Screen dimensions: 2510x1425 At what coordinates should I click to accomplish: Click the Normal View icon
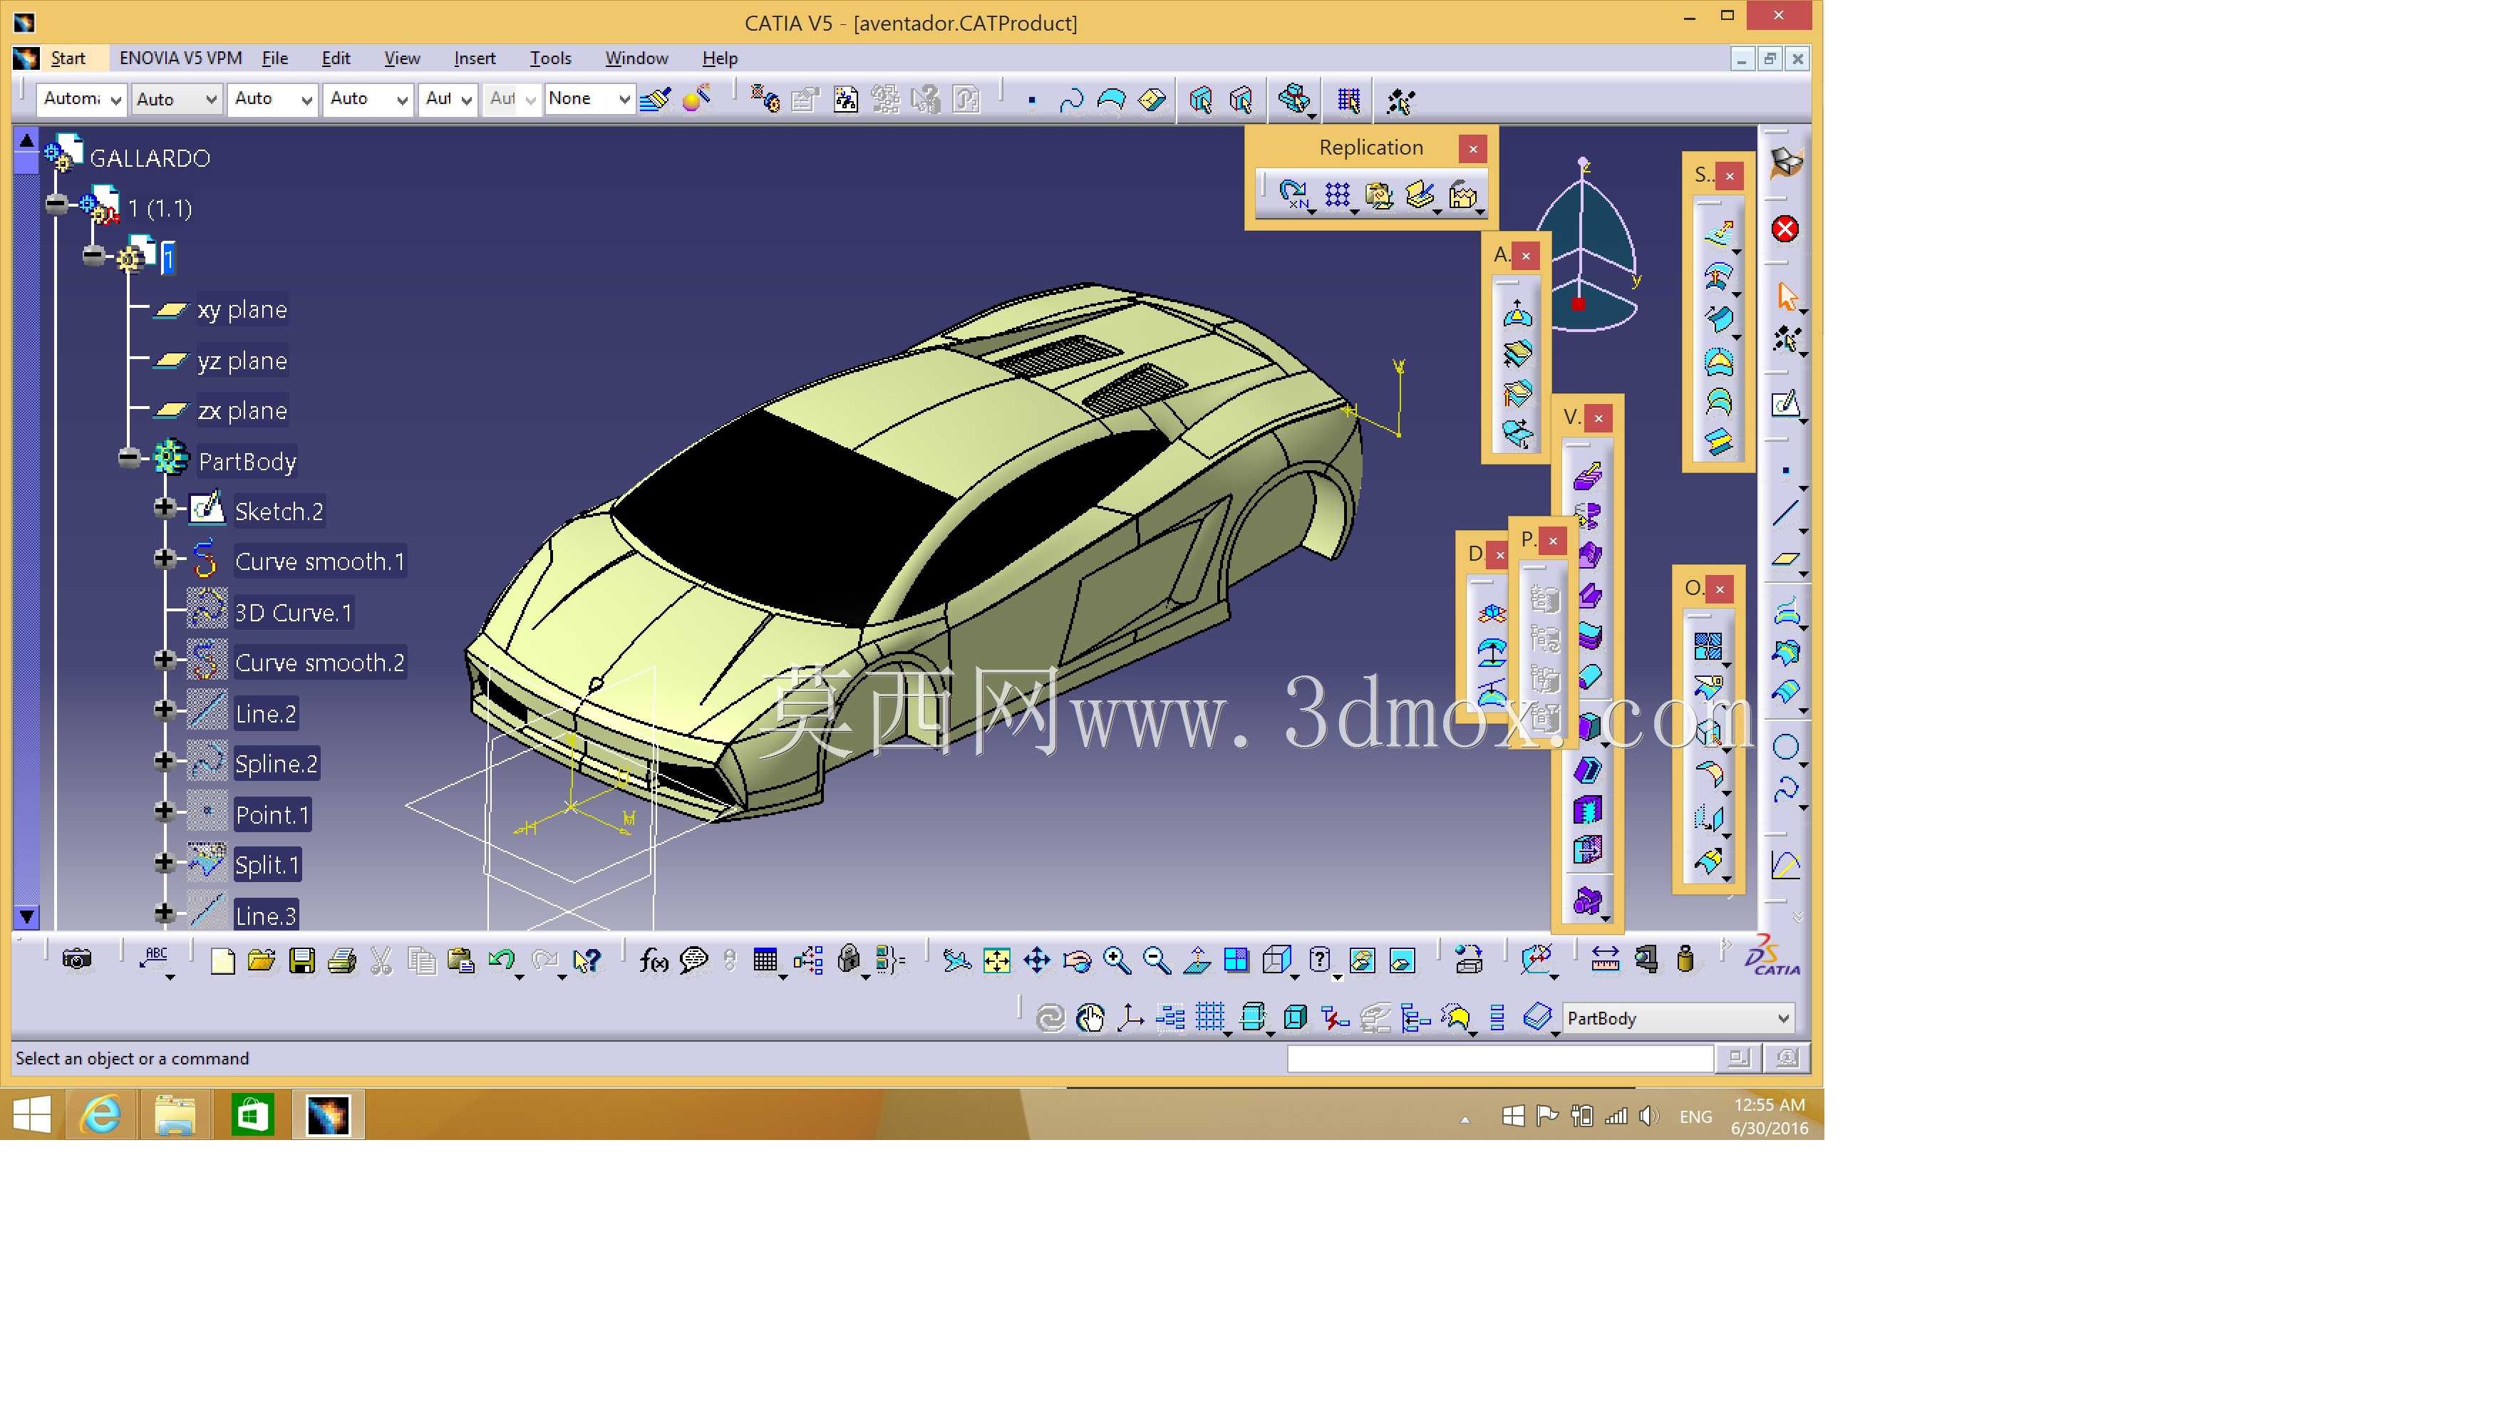click(x=1197, y=960)
